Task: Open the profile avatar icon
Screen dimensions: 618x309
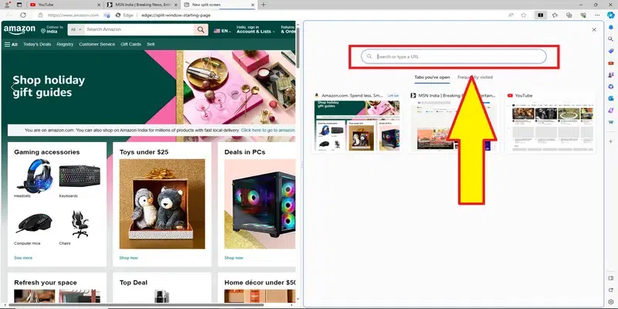Action: coord(7,5)
